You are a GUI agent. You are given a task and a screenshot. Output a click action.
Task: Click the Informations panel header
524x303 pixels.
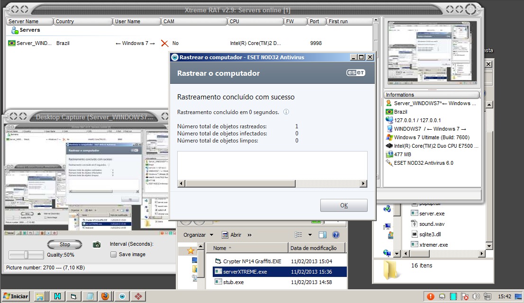coord(432,95)
